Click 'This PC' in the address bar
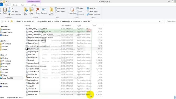The height and width of the screenshot is (99, 176). coord(18,21)
